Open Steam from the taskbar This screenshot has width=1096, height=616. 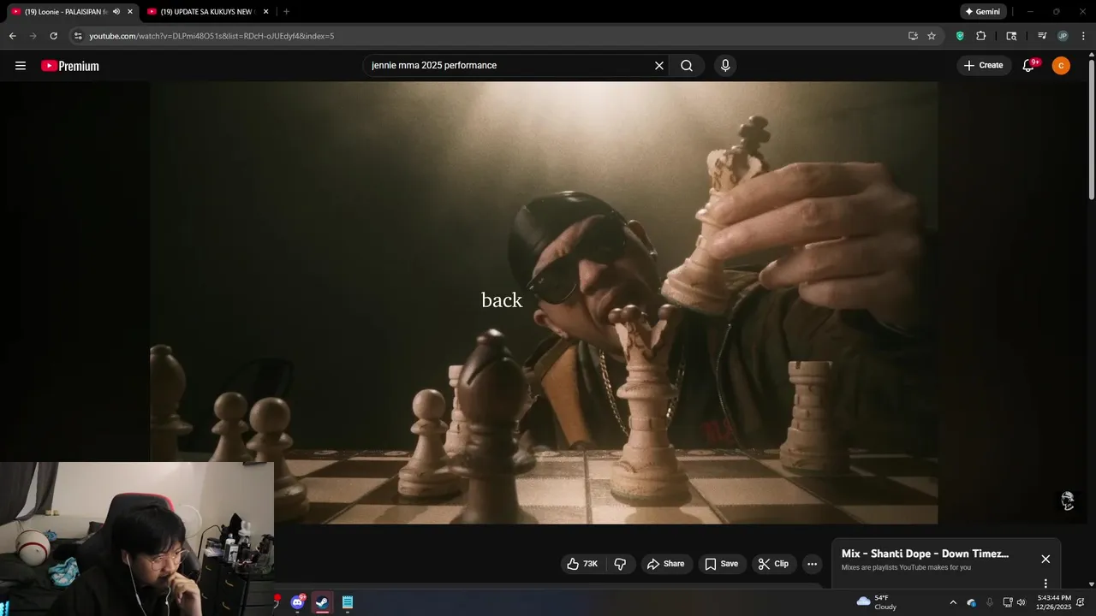pos(322,602)
